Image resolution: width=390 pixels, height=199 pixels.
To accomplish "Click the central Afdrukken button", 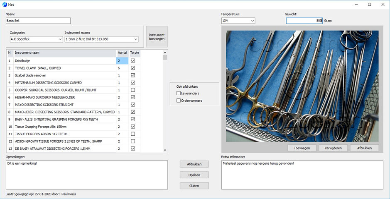I will pos(194,164).
